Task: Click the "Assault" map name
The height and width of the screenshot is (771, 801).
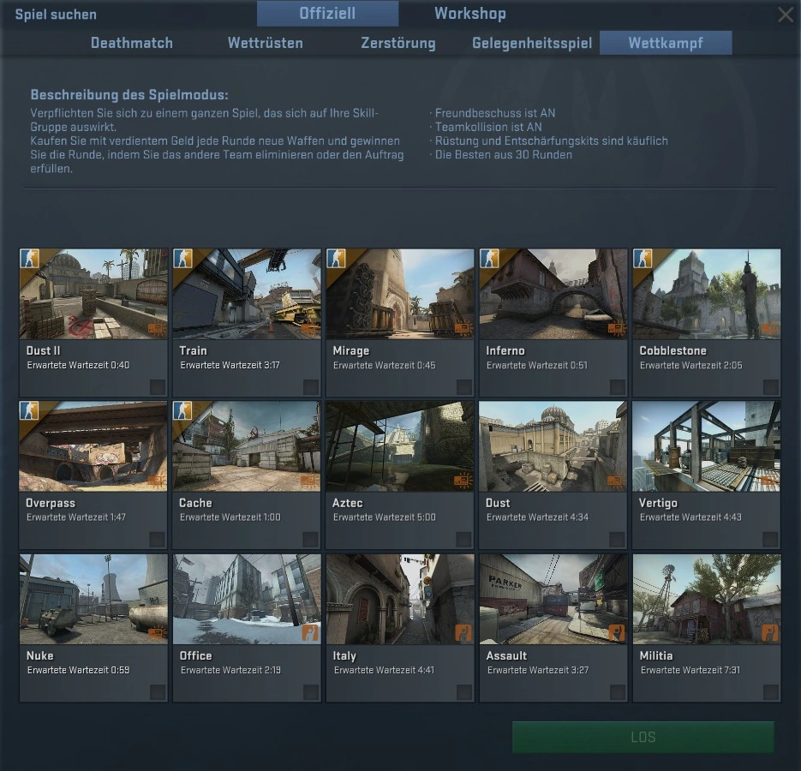Action: (x=507, y=655)
